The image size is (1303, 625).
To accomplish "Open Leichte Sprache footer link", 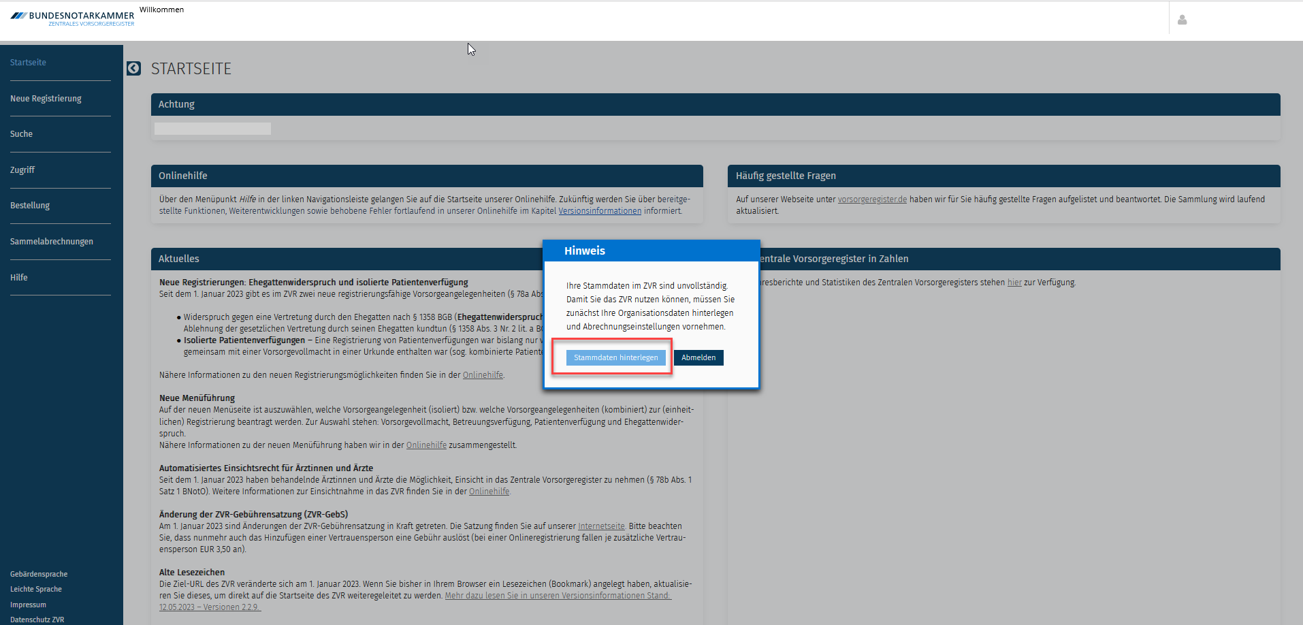I will (36, 590).
